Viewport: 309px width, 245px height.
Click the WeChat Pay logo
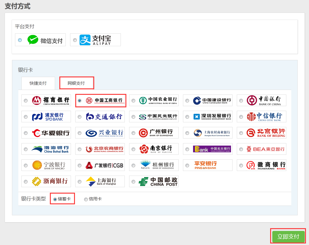(x=45, y=40)
